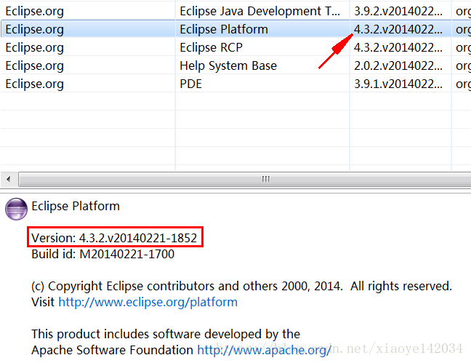This screenshot has width=471, height=363.
Task: Open the apache.org link
Action: (264, 350)
